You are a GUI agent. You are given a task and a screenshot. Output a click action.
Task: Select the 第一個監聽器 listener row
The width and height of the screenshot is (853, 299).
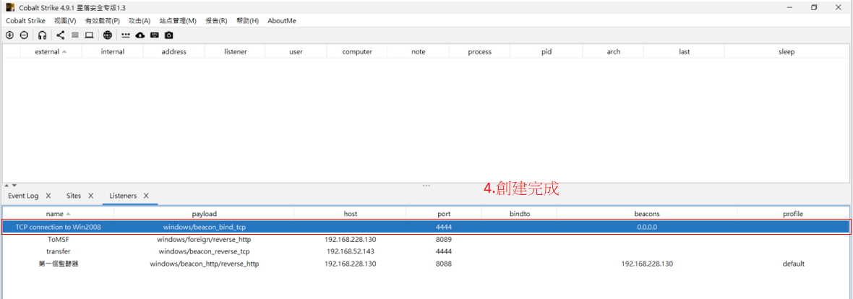click(426, 264)
